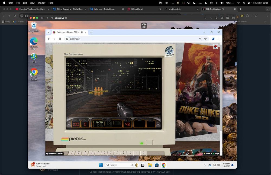Image resolution: width=271 pixels, height=175 pixels.
Task: Open the Windows Start menu
Action: (x=101, y=165)
